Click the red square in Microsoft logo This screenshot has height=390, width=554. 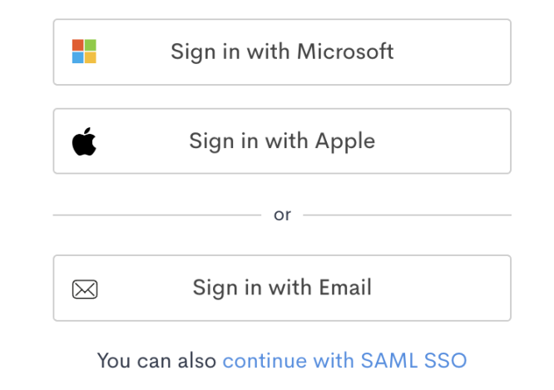77,45
